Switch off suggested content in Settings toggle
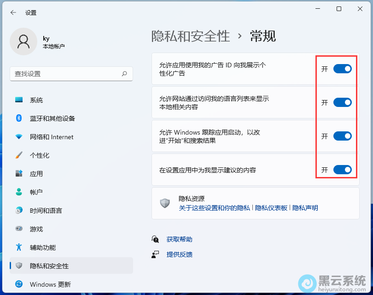 coord(342,170)
